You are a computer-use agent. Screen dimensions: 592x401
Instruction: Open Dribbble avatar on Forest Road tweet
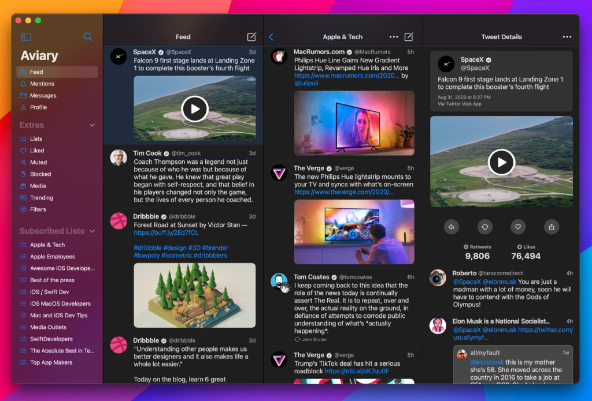[x=119, y=221]
